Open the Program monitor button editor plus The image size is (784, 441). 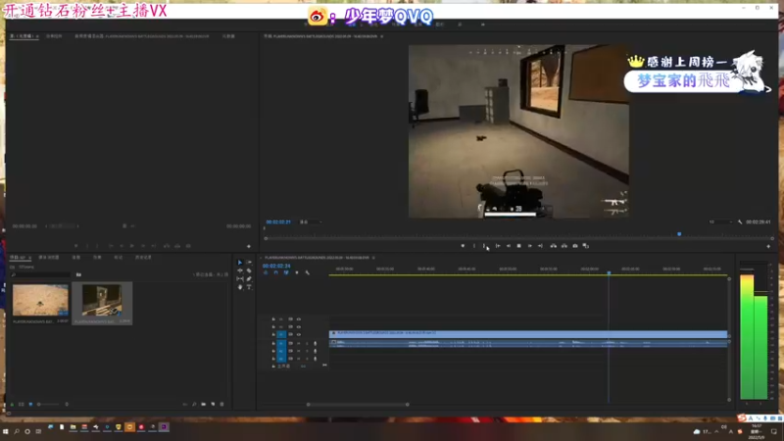[x=768, y=246]
